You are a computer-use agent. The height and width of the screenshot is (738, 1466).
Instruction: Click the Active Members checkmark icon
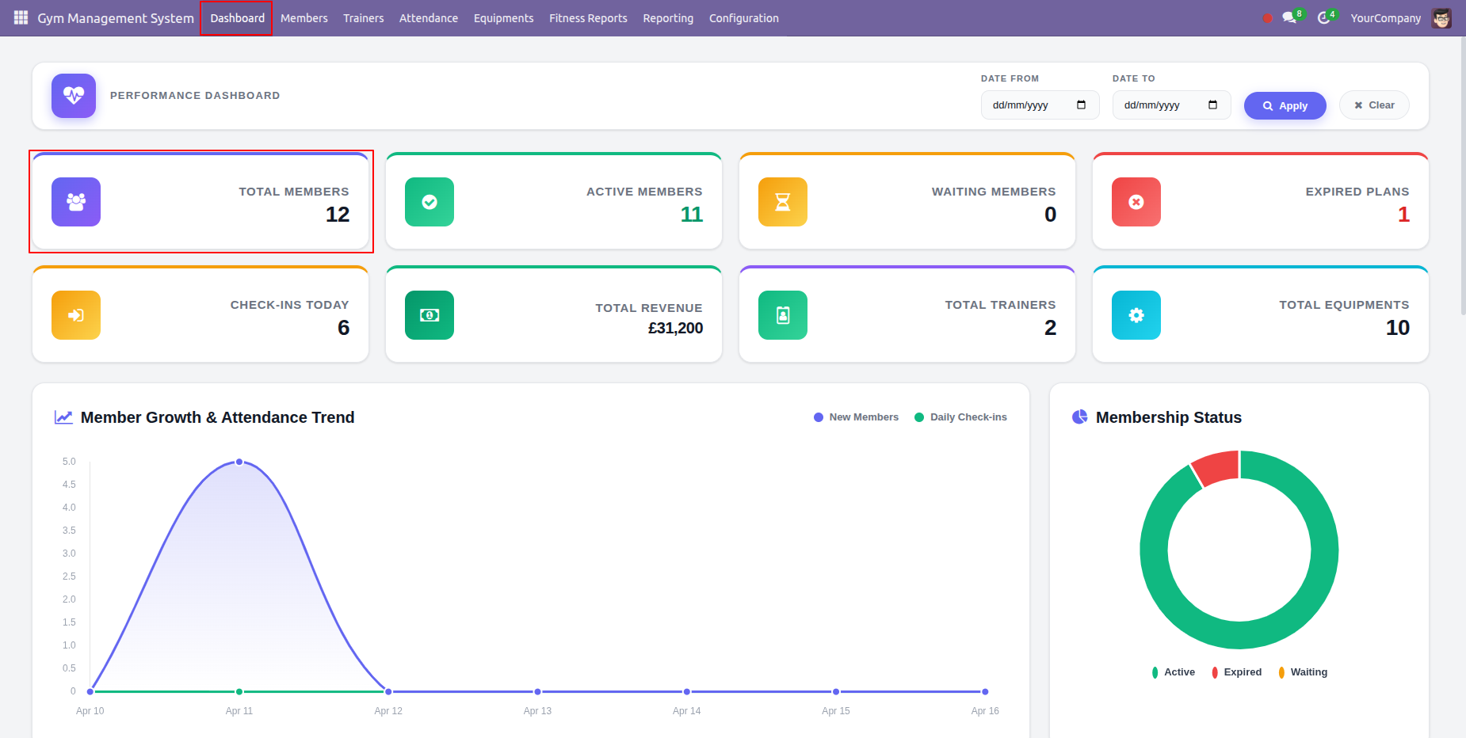(429, 202)
